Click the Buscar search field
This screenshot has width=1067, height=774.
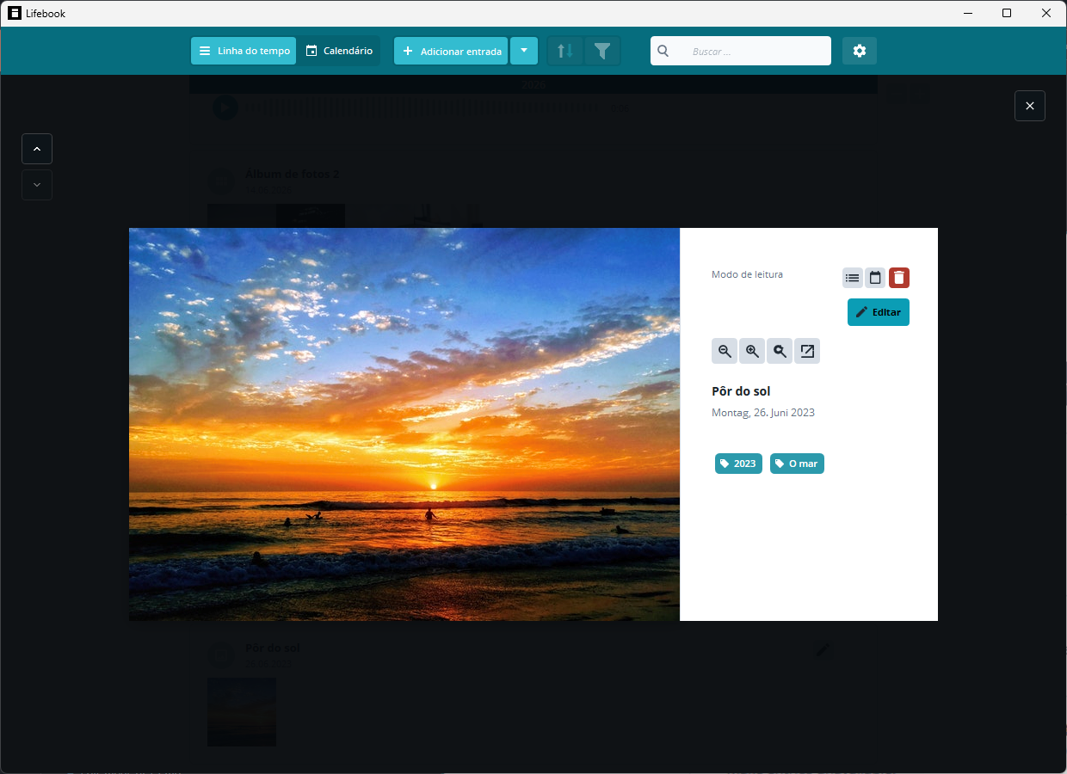point(741,51)
